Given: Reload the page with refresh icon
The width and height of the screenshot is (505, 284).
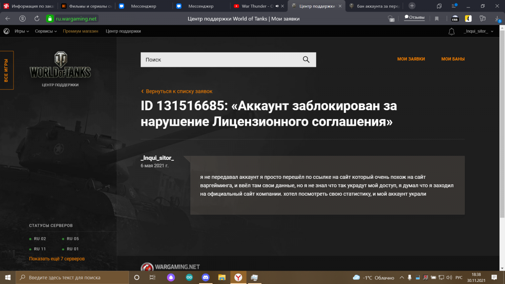Looking at the screenshot, I should [37, 19].
